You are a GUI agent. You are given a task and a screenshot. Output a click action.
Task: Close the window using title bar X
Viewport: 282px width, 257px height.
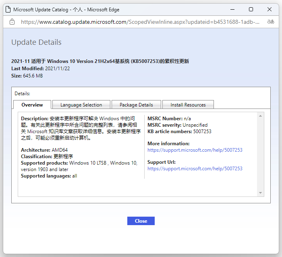270,9
